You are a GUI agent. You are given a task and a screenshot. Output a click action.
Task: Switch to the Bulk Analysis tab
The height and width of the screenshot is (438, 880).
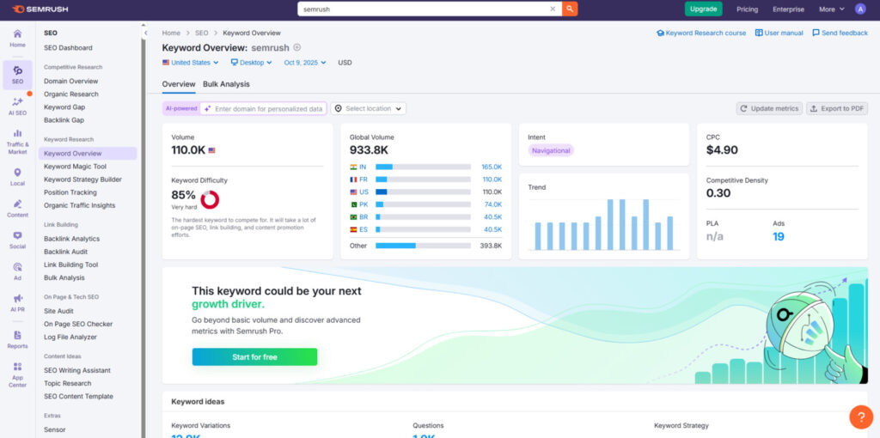(x=226, y=84)
